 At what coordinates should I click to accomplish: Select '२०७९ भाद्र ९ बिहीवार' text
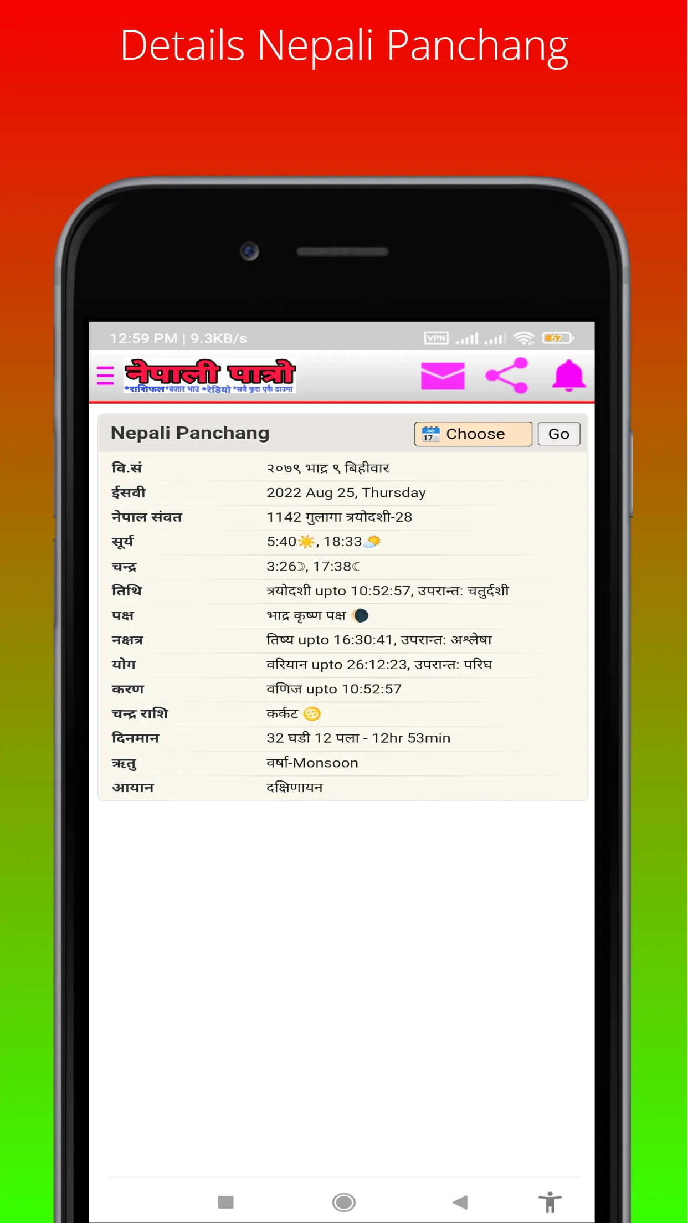click(x=328, y=468)
